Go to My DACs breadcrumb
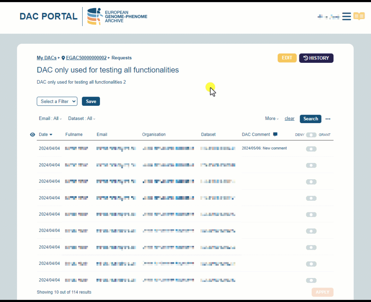371x302 pixels. (46, 58)
